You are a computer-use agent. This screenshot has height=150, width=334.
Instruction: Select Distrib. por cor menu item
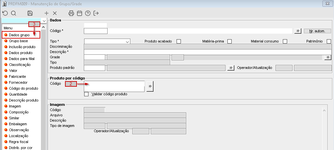[x=20, y=148]
